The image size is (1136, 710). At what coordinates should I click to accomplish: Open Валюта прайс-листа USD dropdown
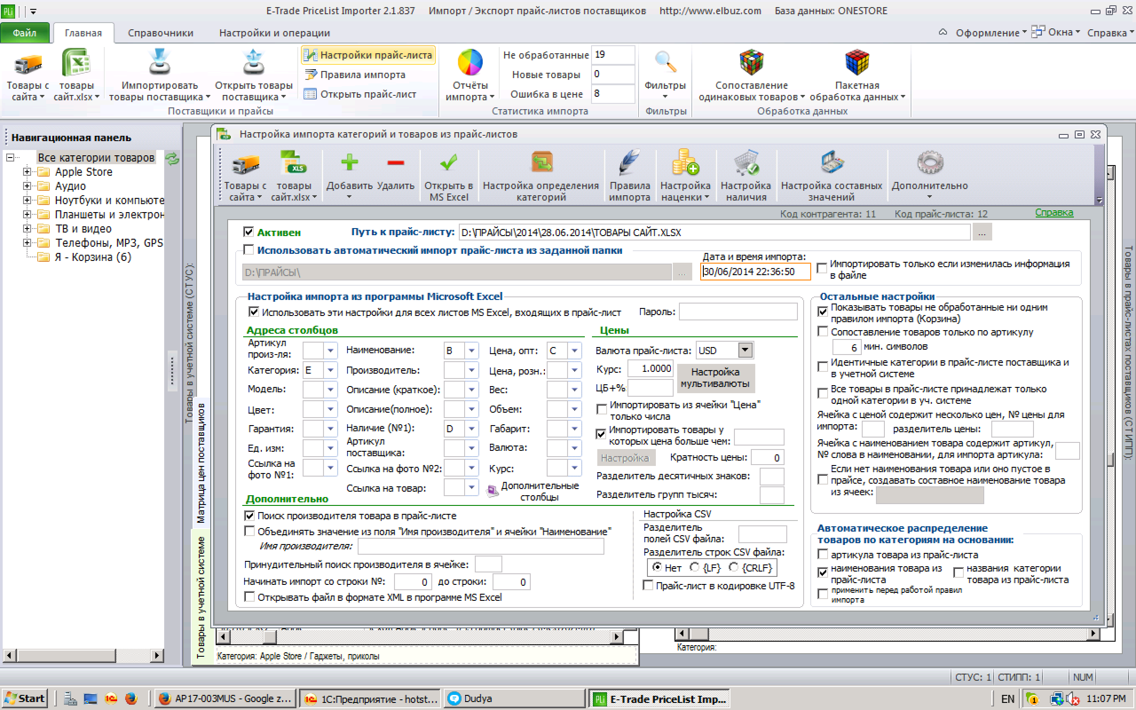coord(745,350)
